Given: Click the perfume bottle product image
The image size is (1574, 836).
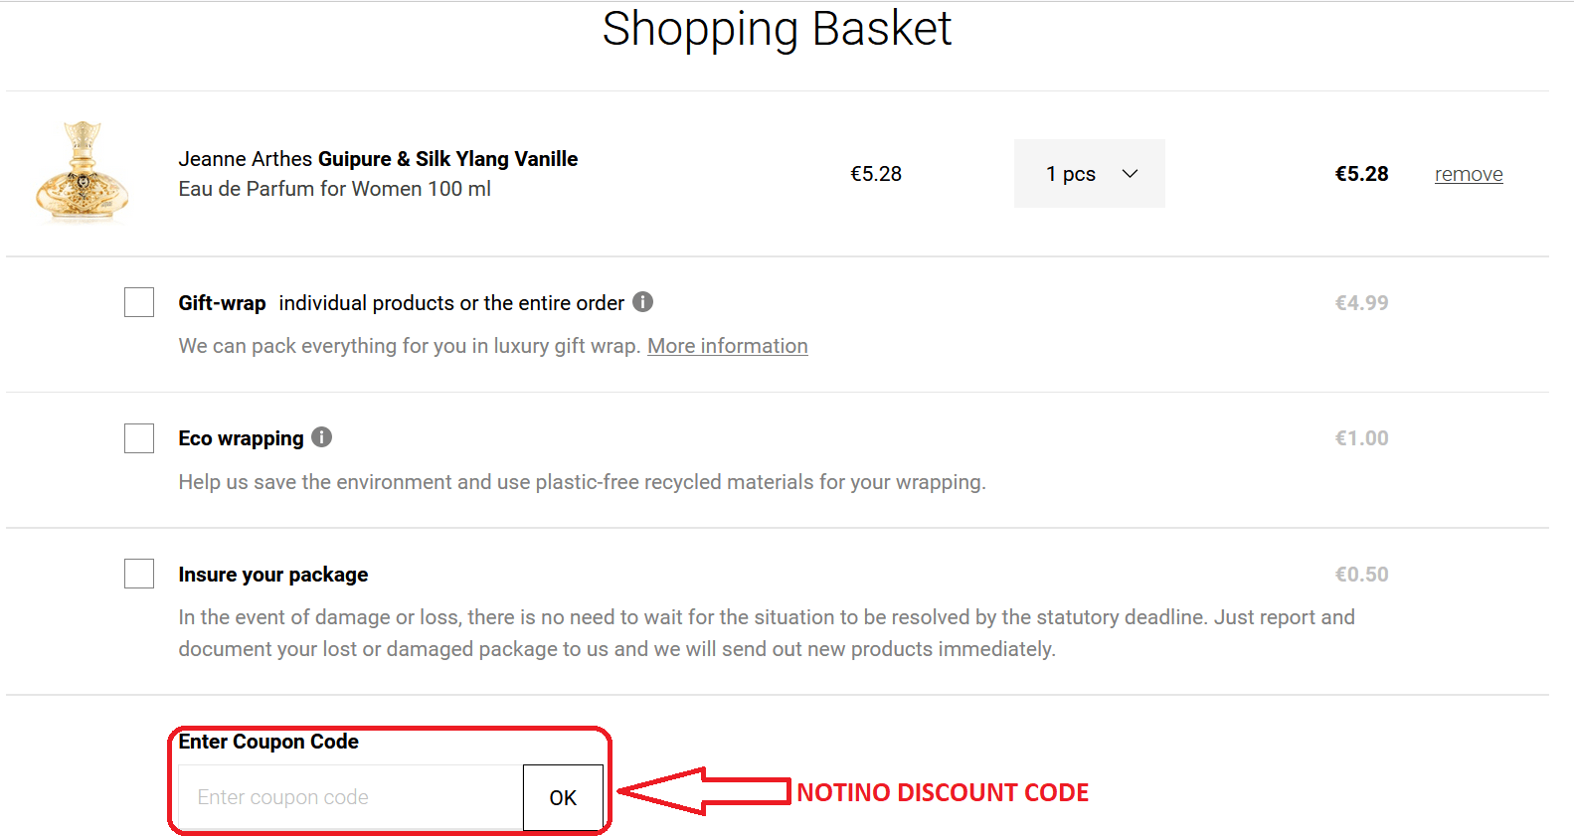Looking at the screenshot, I should pos(84,173).
